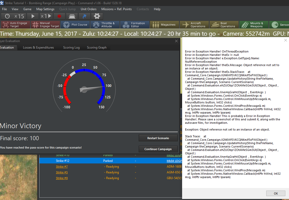This screenshot has height=200, width=289.
Task: Open Plot Course tool
Action: pos(75,25)
